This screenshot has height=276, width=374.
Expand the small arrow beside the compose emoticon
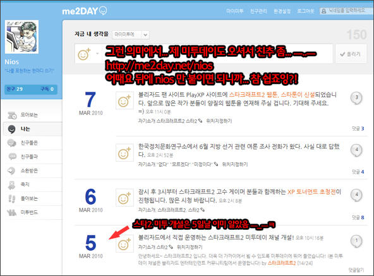click(97, 54)
